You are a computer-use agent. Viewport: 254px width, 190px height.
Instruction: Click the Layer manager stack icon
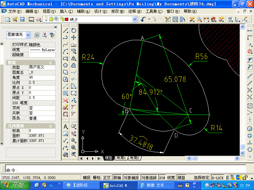click(39, 19)
